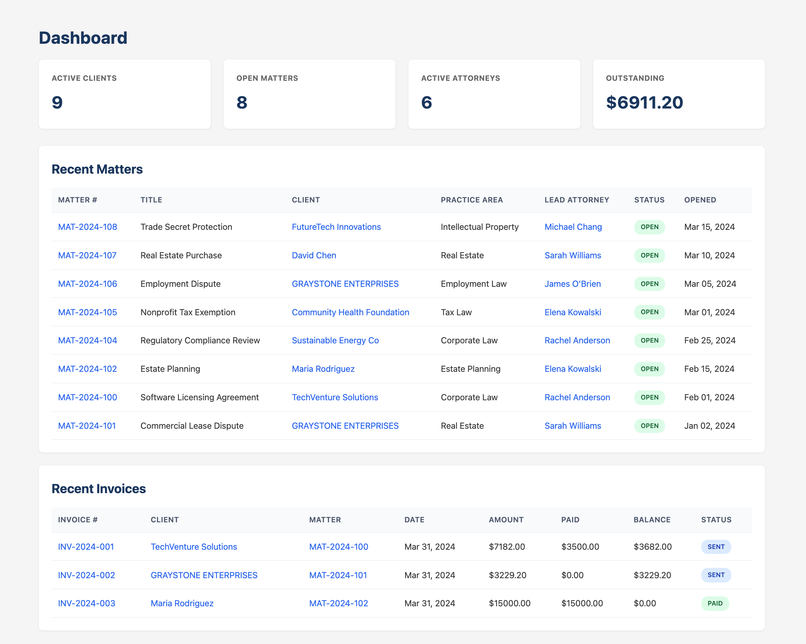Open Community Health Foundation client

click(350, 312)
